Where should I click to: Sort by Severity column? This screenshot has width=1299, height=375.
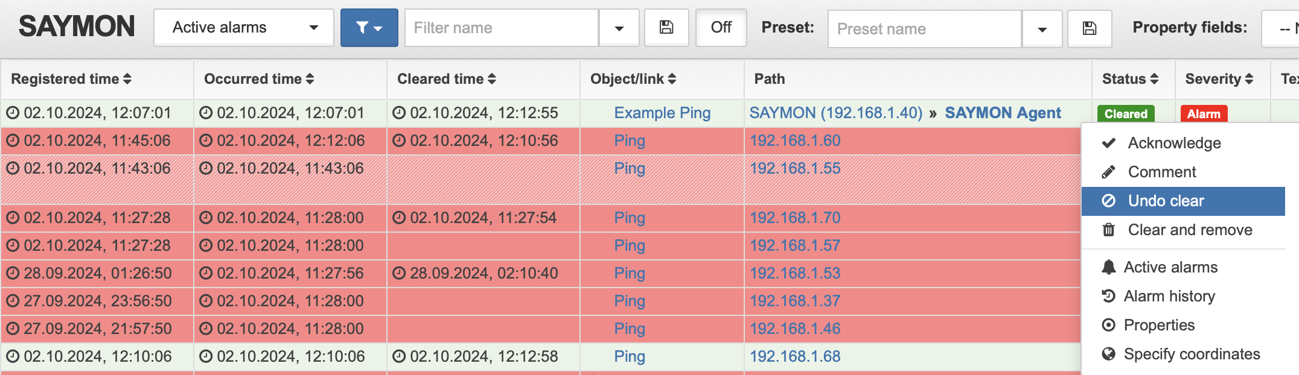(1219, 79)
